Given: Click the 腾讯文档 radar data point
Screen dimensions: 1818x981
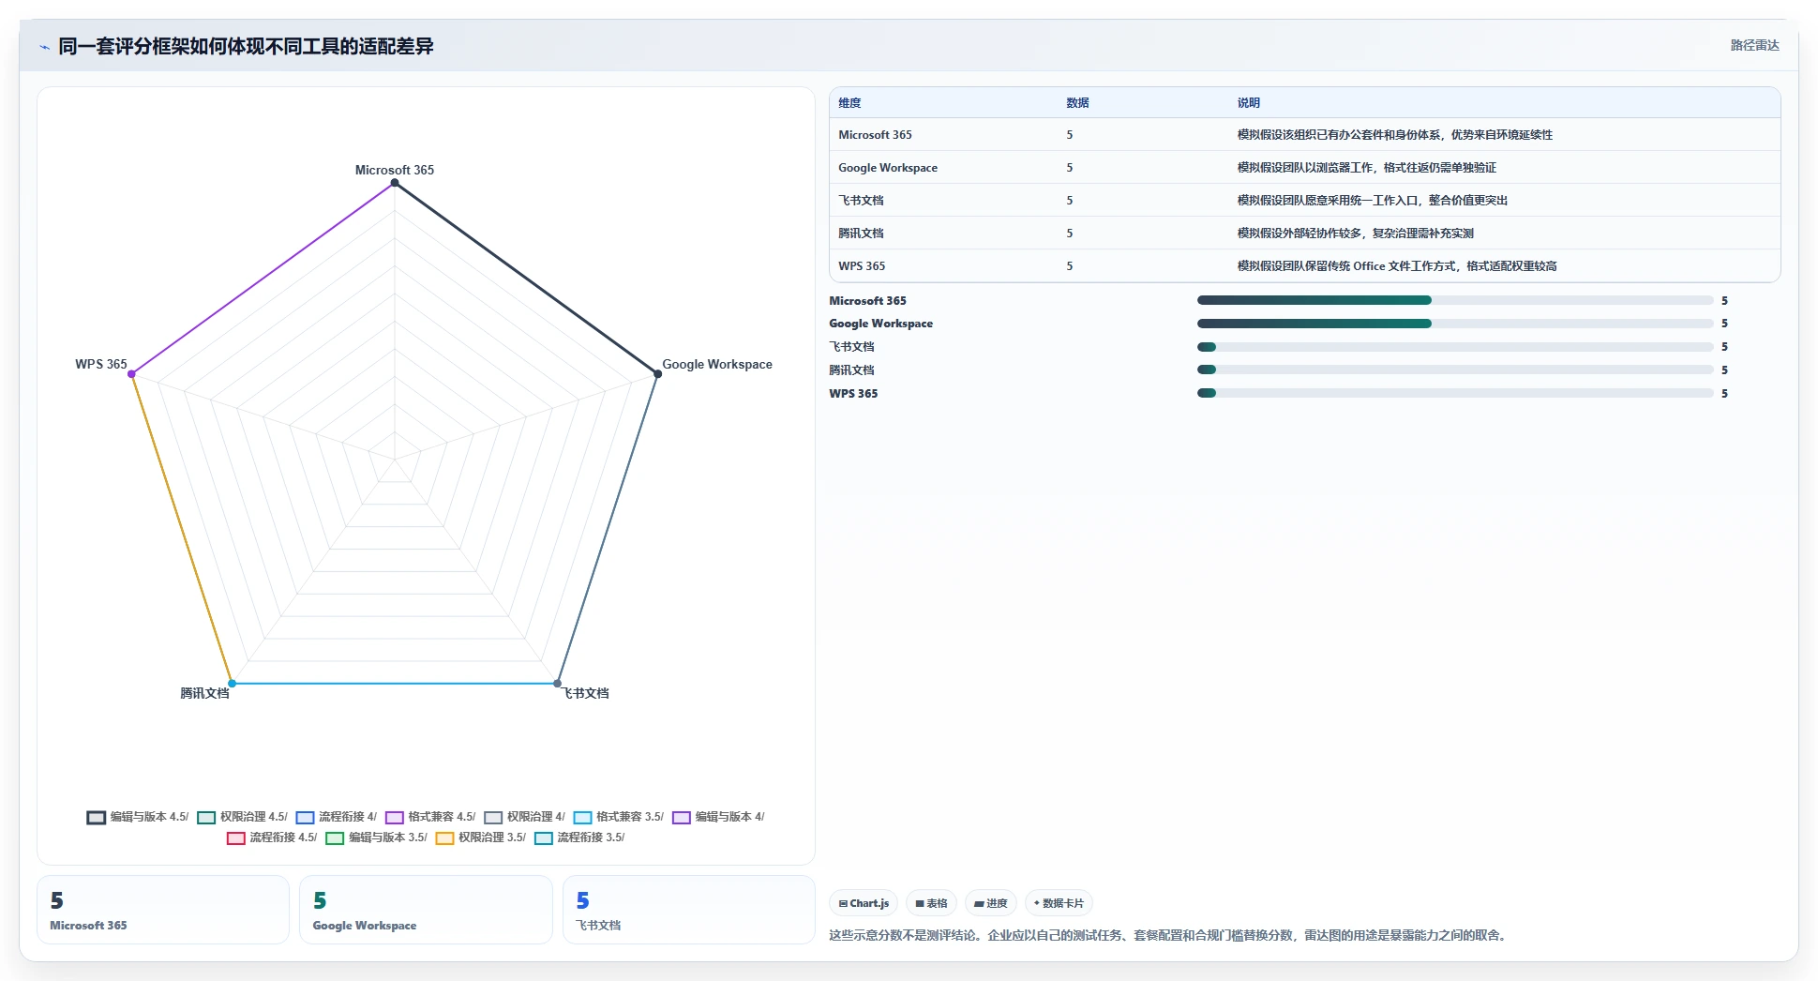Looking at the screenshot, I should click(233, 683).
